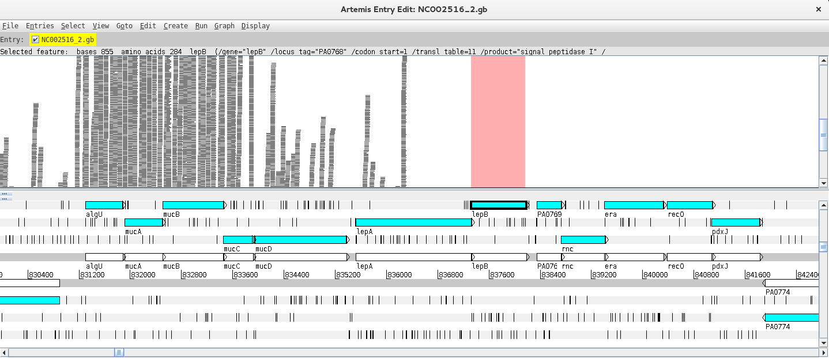This screenshot has width=829, height=358.
Task: Click the feature view zoom scrollbar thumb
Action: click(x=823, y=247)
